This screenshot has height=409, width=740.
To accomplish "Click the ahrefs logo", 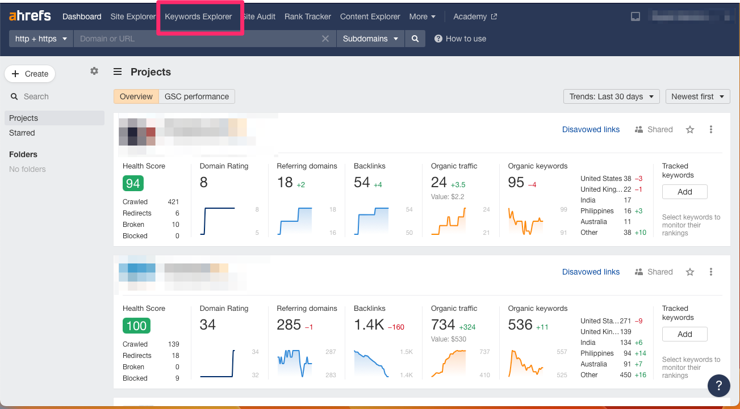I will tap(30, 16).
